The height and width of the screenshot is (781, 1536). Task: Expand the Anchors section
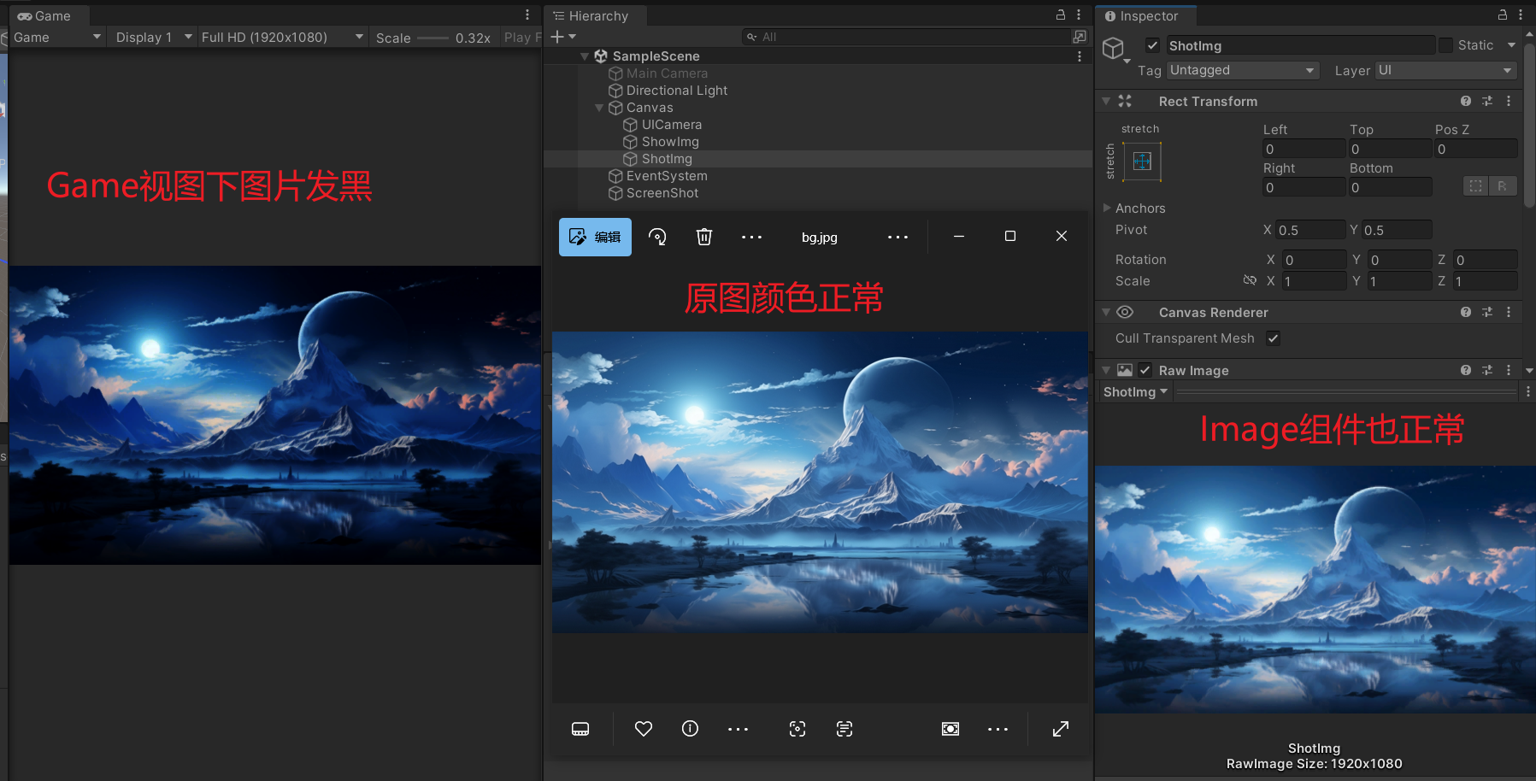click(x=1108, y=208)
